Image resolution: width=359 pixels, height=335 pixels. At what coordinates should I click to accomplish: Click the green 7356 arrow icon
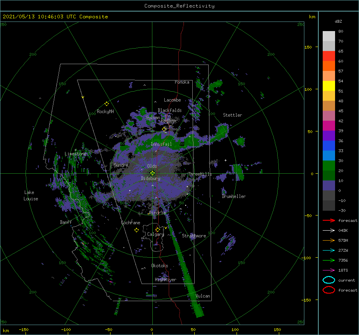click(329, 260)
